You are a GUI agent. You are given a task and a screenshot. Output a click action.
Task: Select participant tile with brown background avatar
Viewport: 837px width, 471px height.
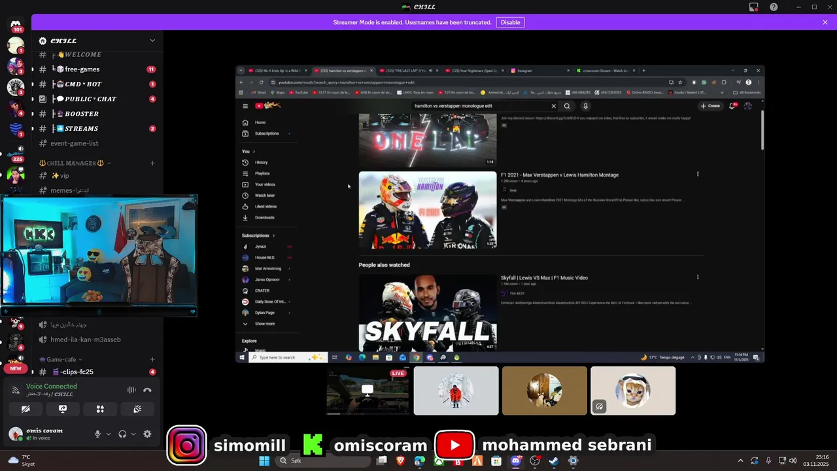point(545,391)
